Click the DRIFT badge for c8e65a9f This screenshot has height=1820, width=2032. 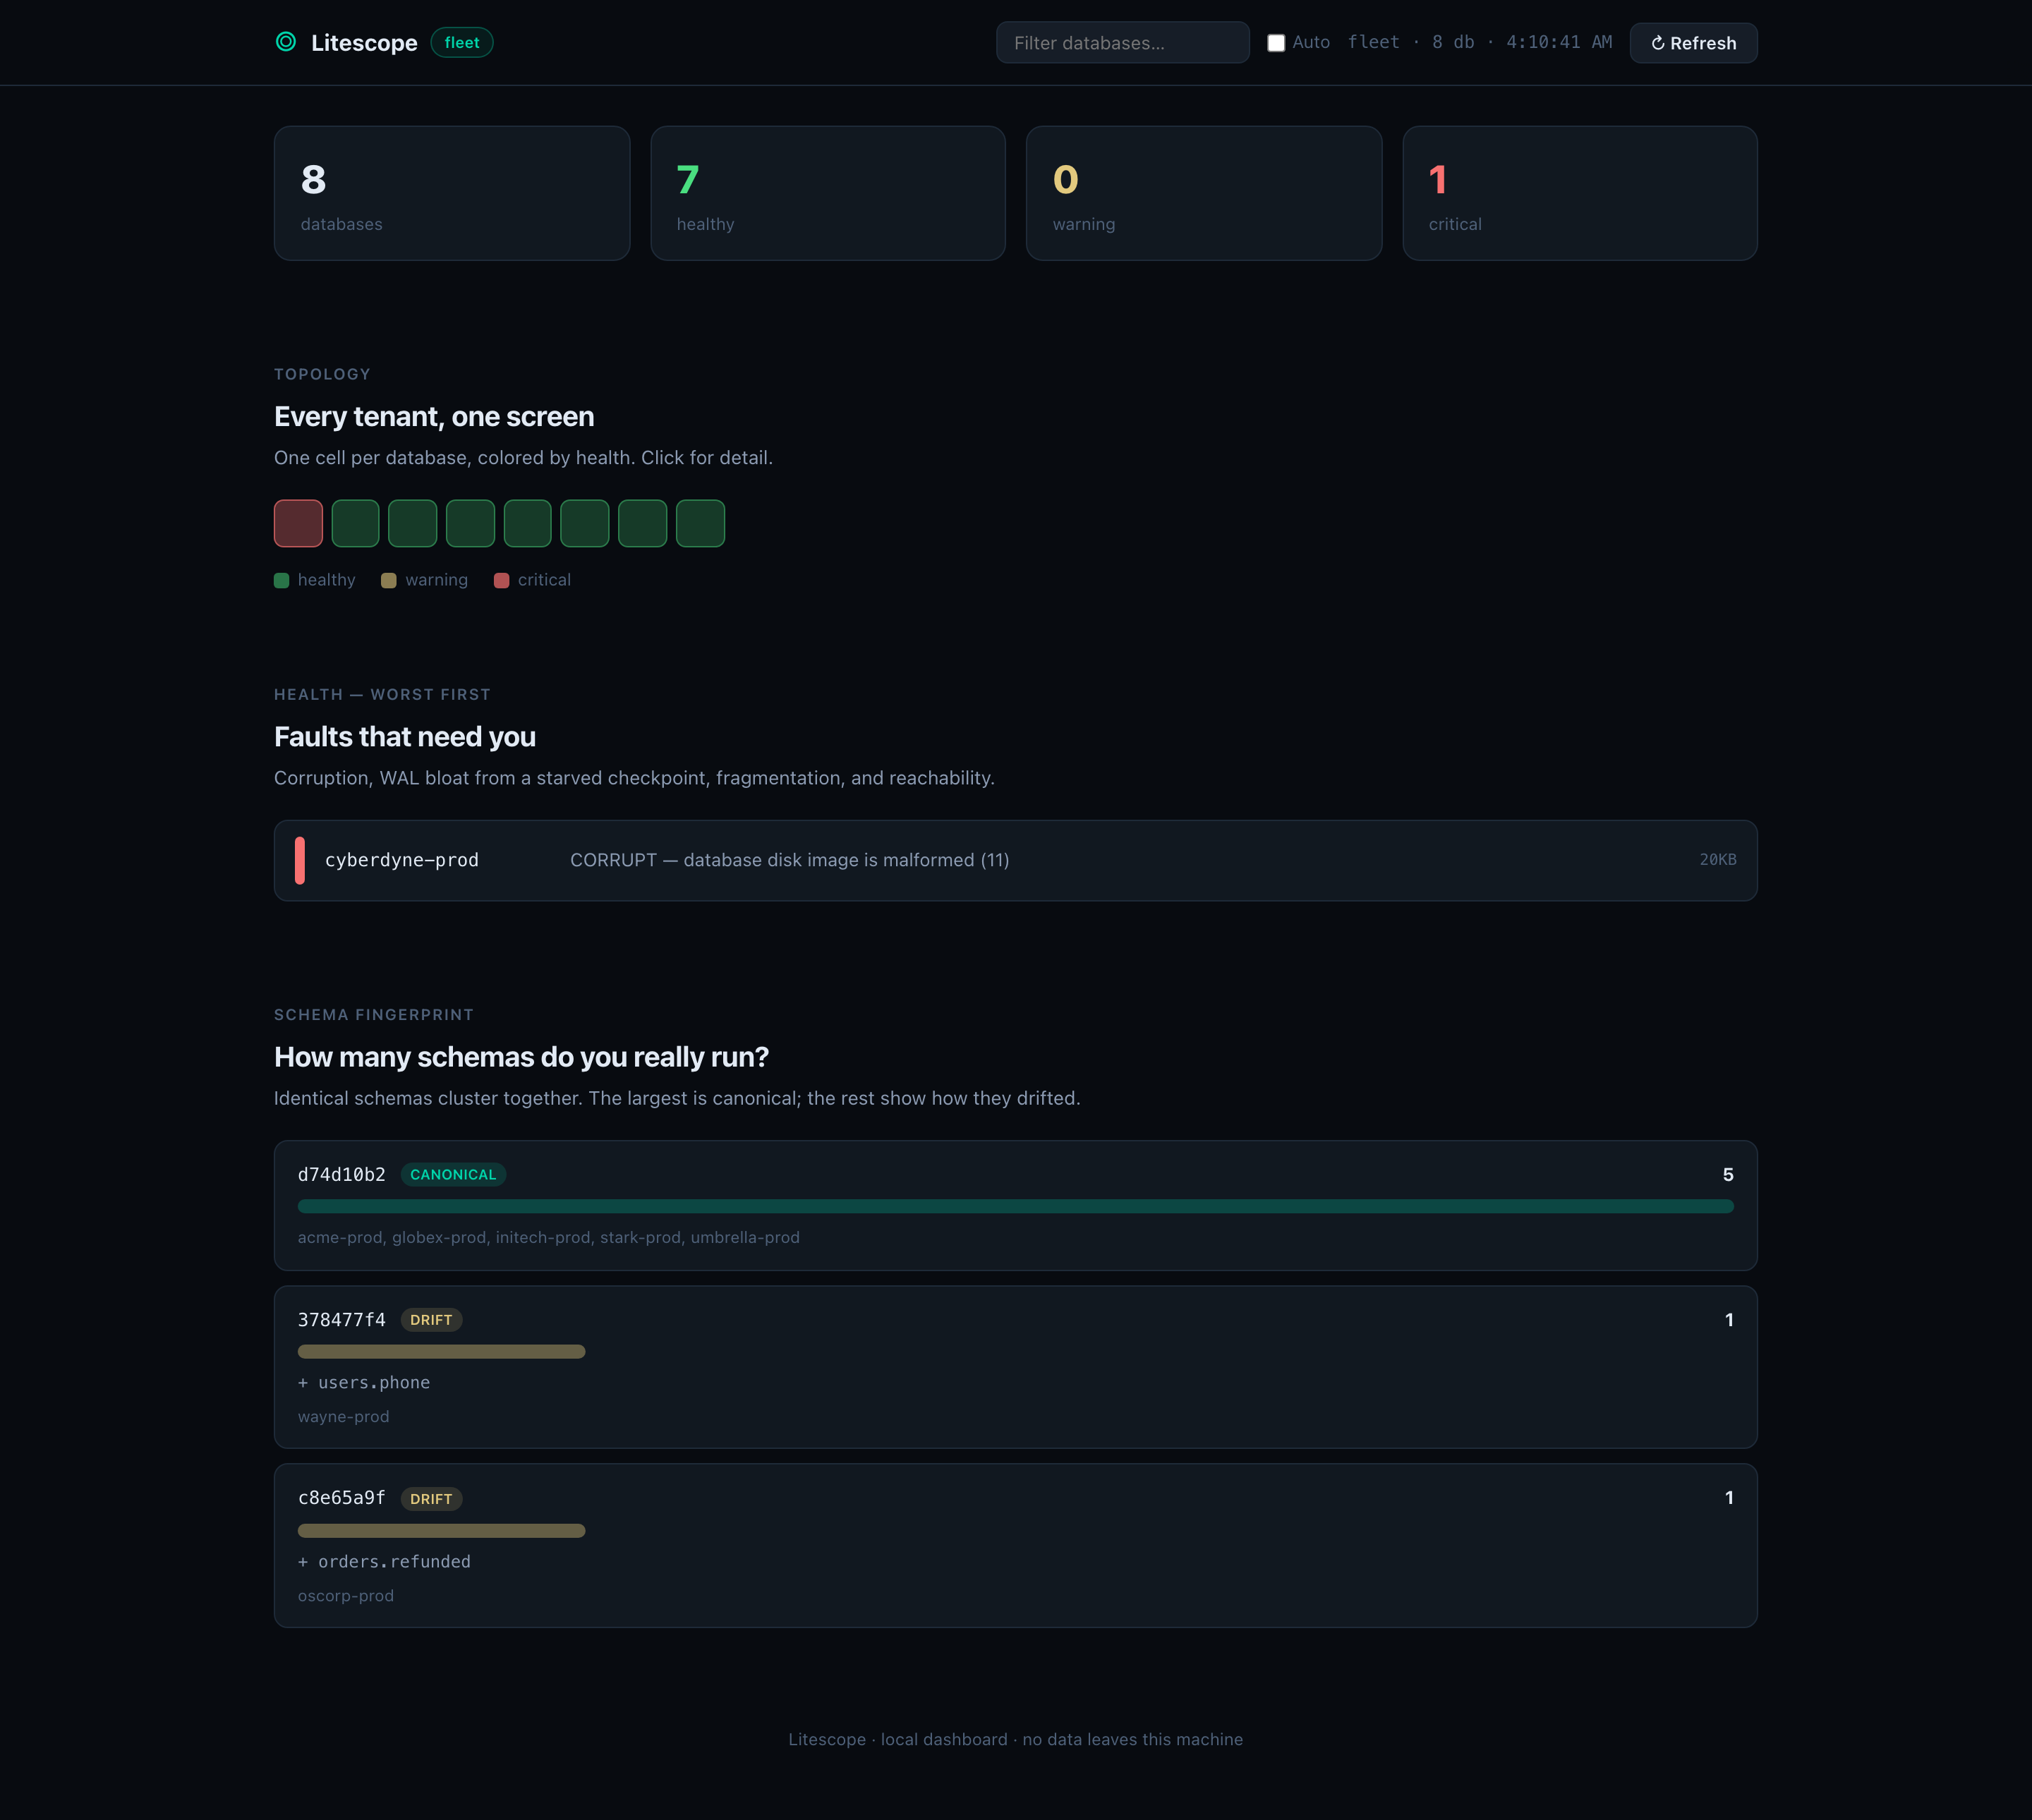(431, 1499)
